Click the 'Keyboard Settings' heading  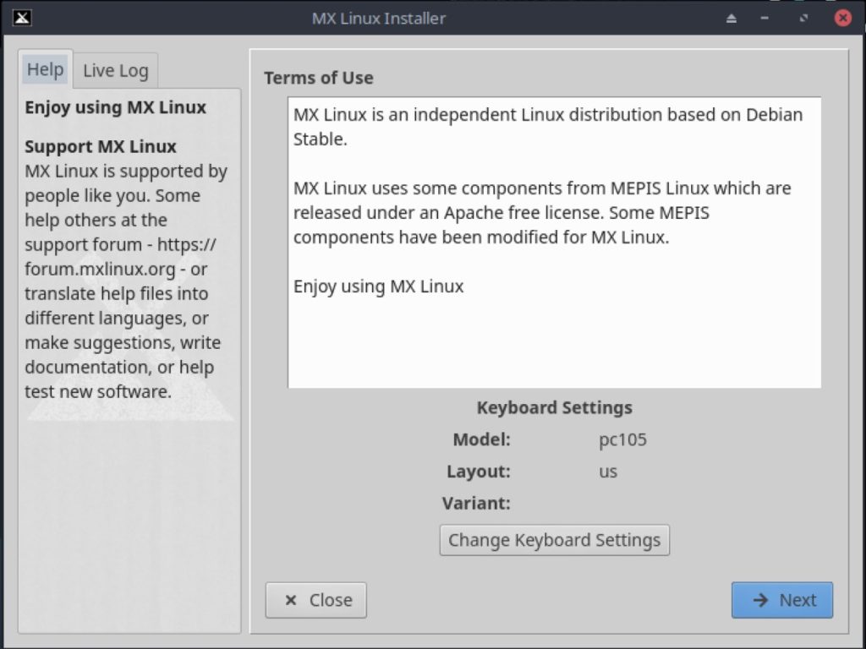point(555,407)
